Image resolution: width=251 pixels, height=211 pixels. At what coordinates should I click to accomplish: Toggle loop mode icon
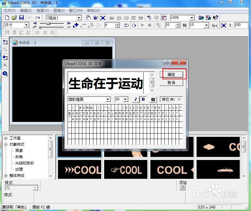pyautogui.click(x=134, y=25)
